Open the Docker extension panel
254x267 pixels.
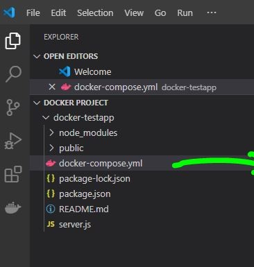(13, 207)
